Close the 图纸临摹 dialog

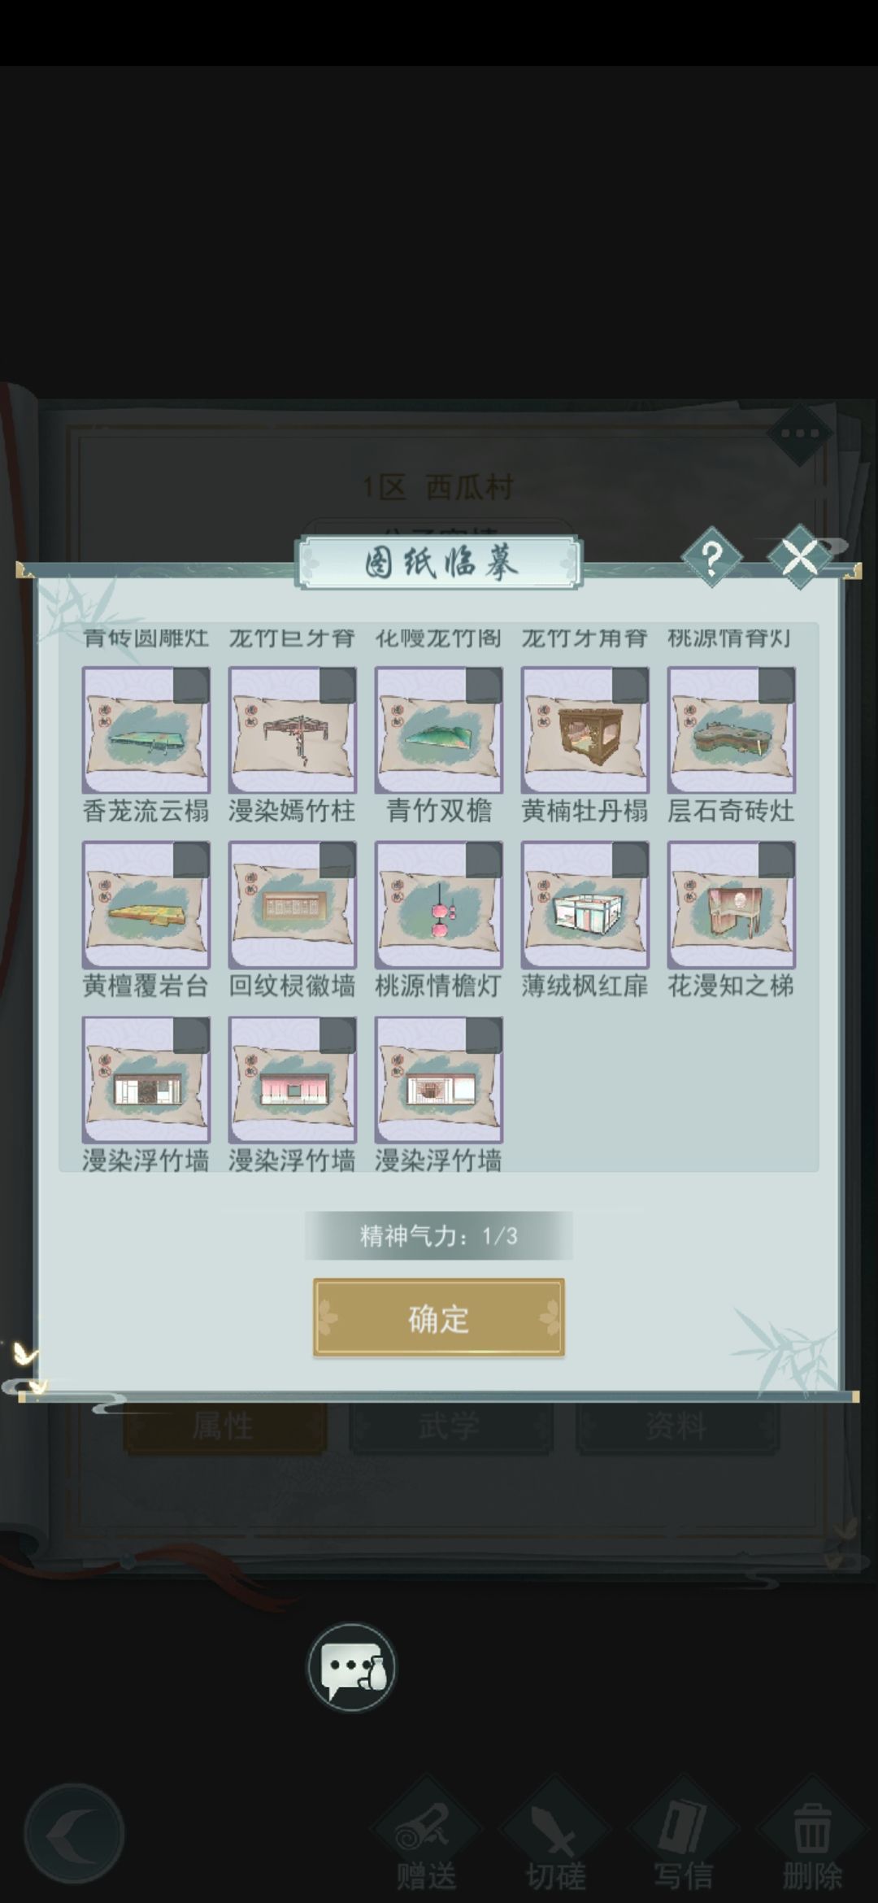click(x=800, y=557)
